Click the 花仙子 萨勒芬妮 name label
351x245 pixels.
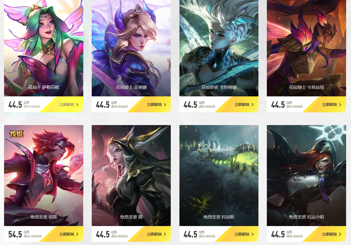click(x=44, y=87)
